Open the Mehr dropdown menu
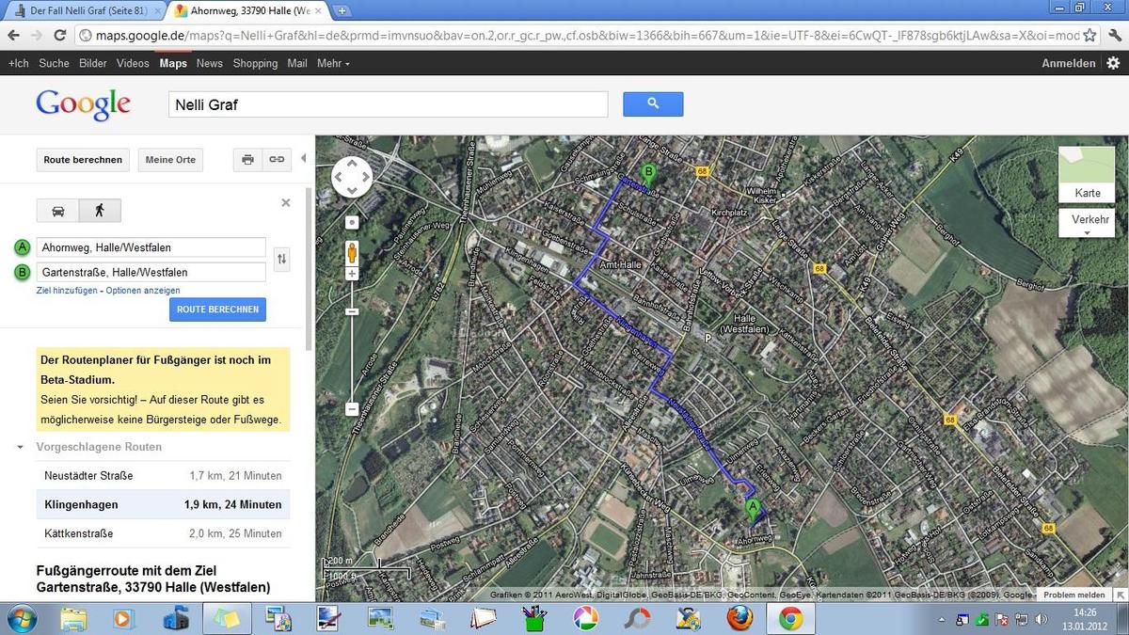This screenshot has height=635, width=1129. pos(333,63)
